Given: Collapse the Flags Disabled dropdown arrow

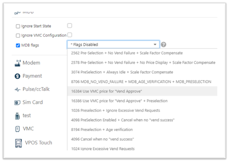Looking at the screenshot, I should point(155,45).
